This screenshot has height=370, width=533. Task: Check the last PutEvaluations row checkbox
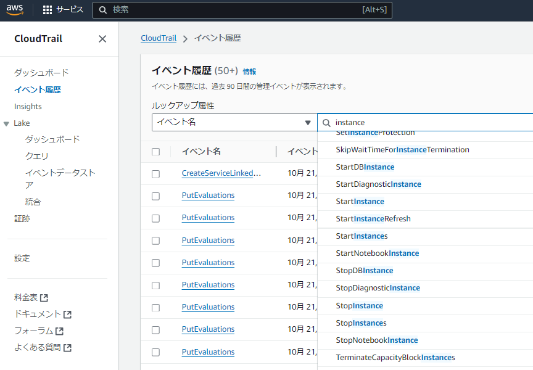coord(155,352)
